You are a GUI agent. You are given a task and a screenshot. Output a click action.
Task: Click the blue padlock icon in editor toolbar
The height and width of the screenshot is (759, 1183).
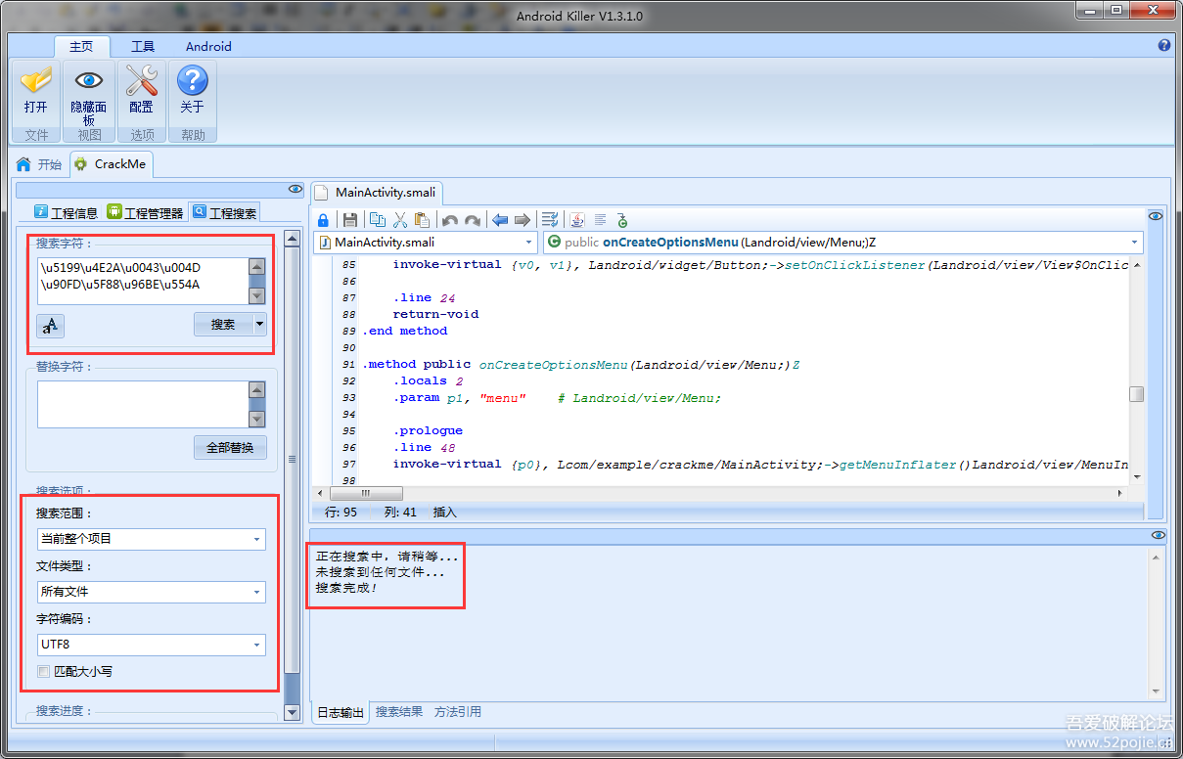point(323,220)
